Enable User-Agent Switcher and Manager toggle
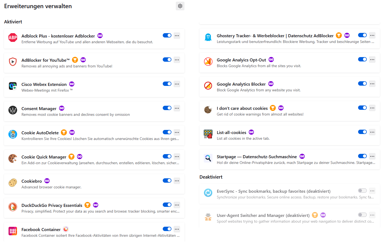The image size is (385, 246). click(x=362, y=215)
